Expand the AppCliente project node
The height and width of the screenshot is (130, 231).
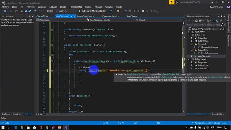click(x=189, y=32)
